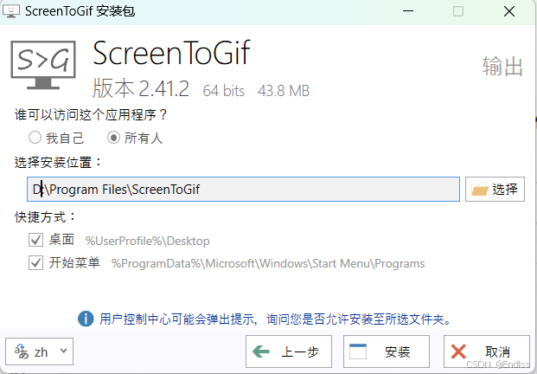537x374 pixels.
Task: Click the window icon on 安装 button
Action: click(358, 351)
